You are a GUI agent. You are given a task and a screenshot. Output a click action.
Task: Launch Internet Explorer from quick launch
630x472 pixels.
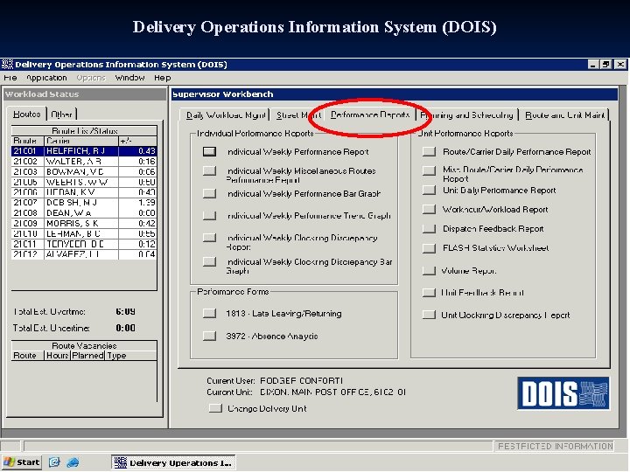click(x=73, y=462)
